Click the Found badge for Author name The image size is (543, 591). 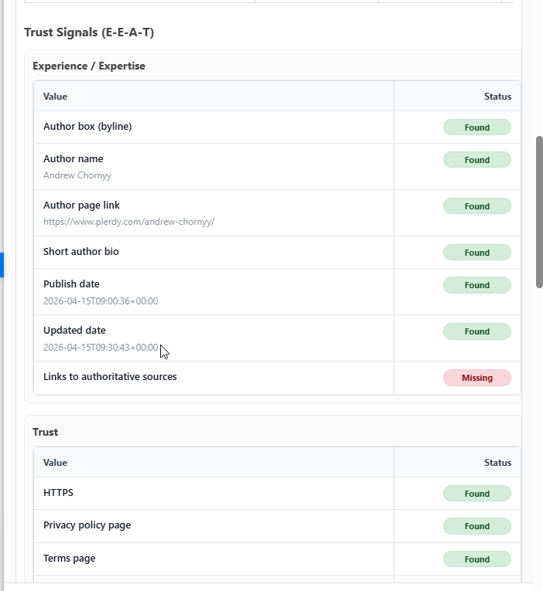pos(476,160)
